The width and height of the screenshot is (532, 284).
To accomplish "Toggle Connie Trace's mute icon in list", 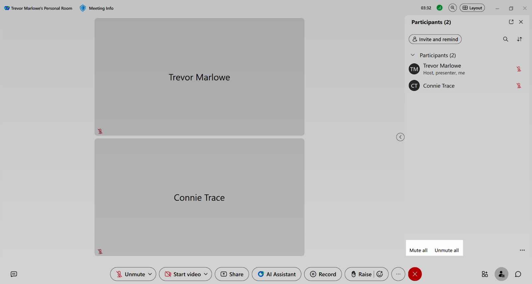I will coord(519,86).
